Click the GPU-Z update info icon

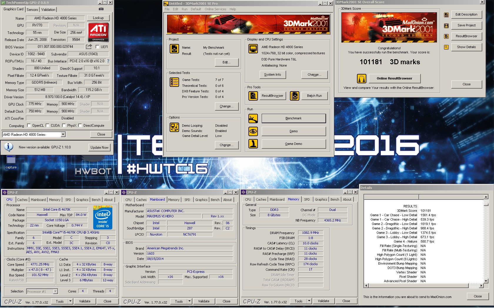[x=9, y=147]
